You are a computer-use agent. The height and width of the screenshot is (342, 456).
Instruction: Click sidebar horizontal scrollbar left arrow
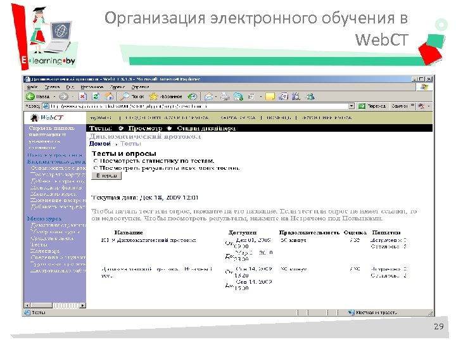pyautogui.click(x=27, y=305)
